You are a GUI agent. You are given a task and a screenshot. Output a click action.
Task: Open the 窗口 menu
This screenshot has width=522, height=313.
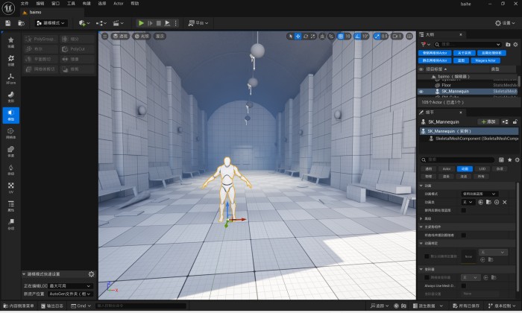click(56, 3)
